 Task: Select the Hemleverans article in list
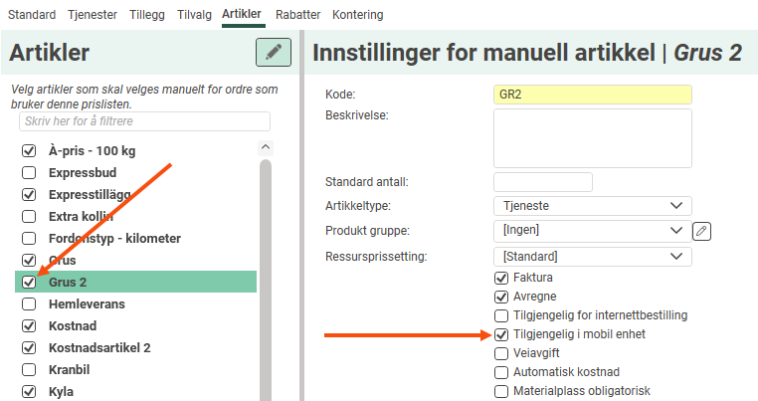(87, 303)
